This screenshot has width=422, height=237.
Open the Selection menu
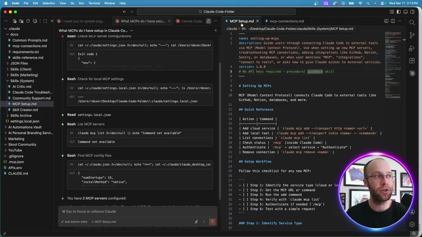pos(48,3)
